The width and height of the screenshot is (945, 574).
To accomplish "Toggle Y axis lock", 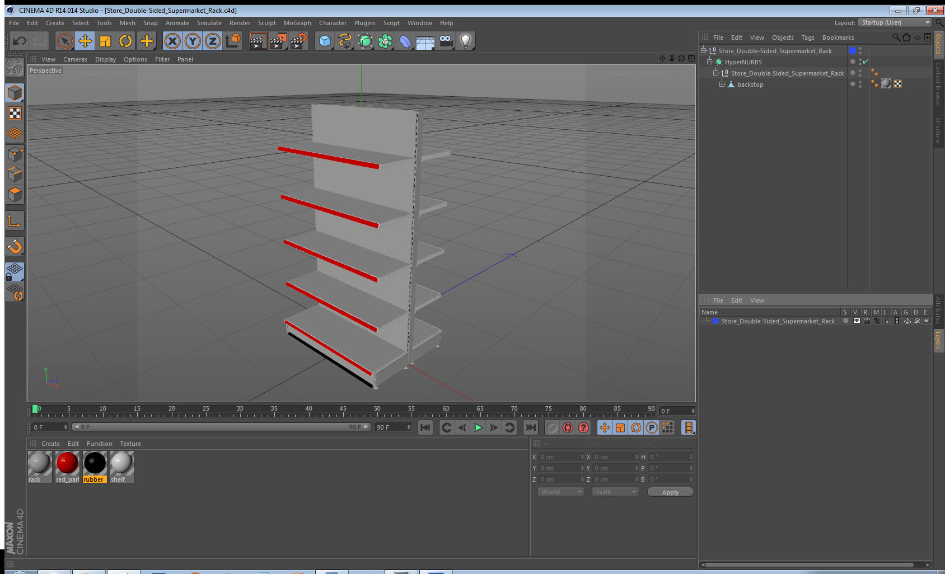I will tap(193, 41).
